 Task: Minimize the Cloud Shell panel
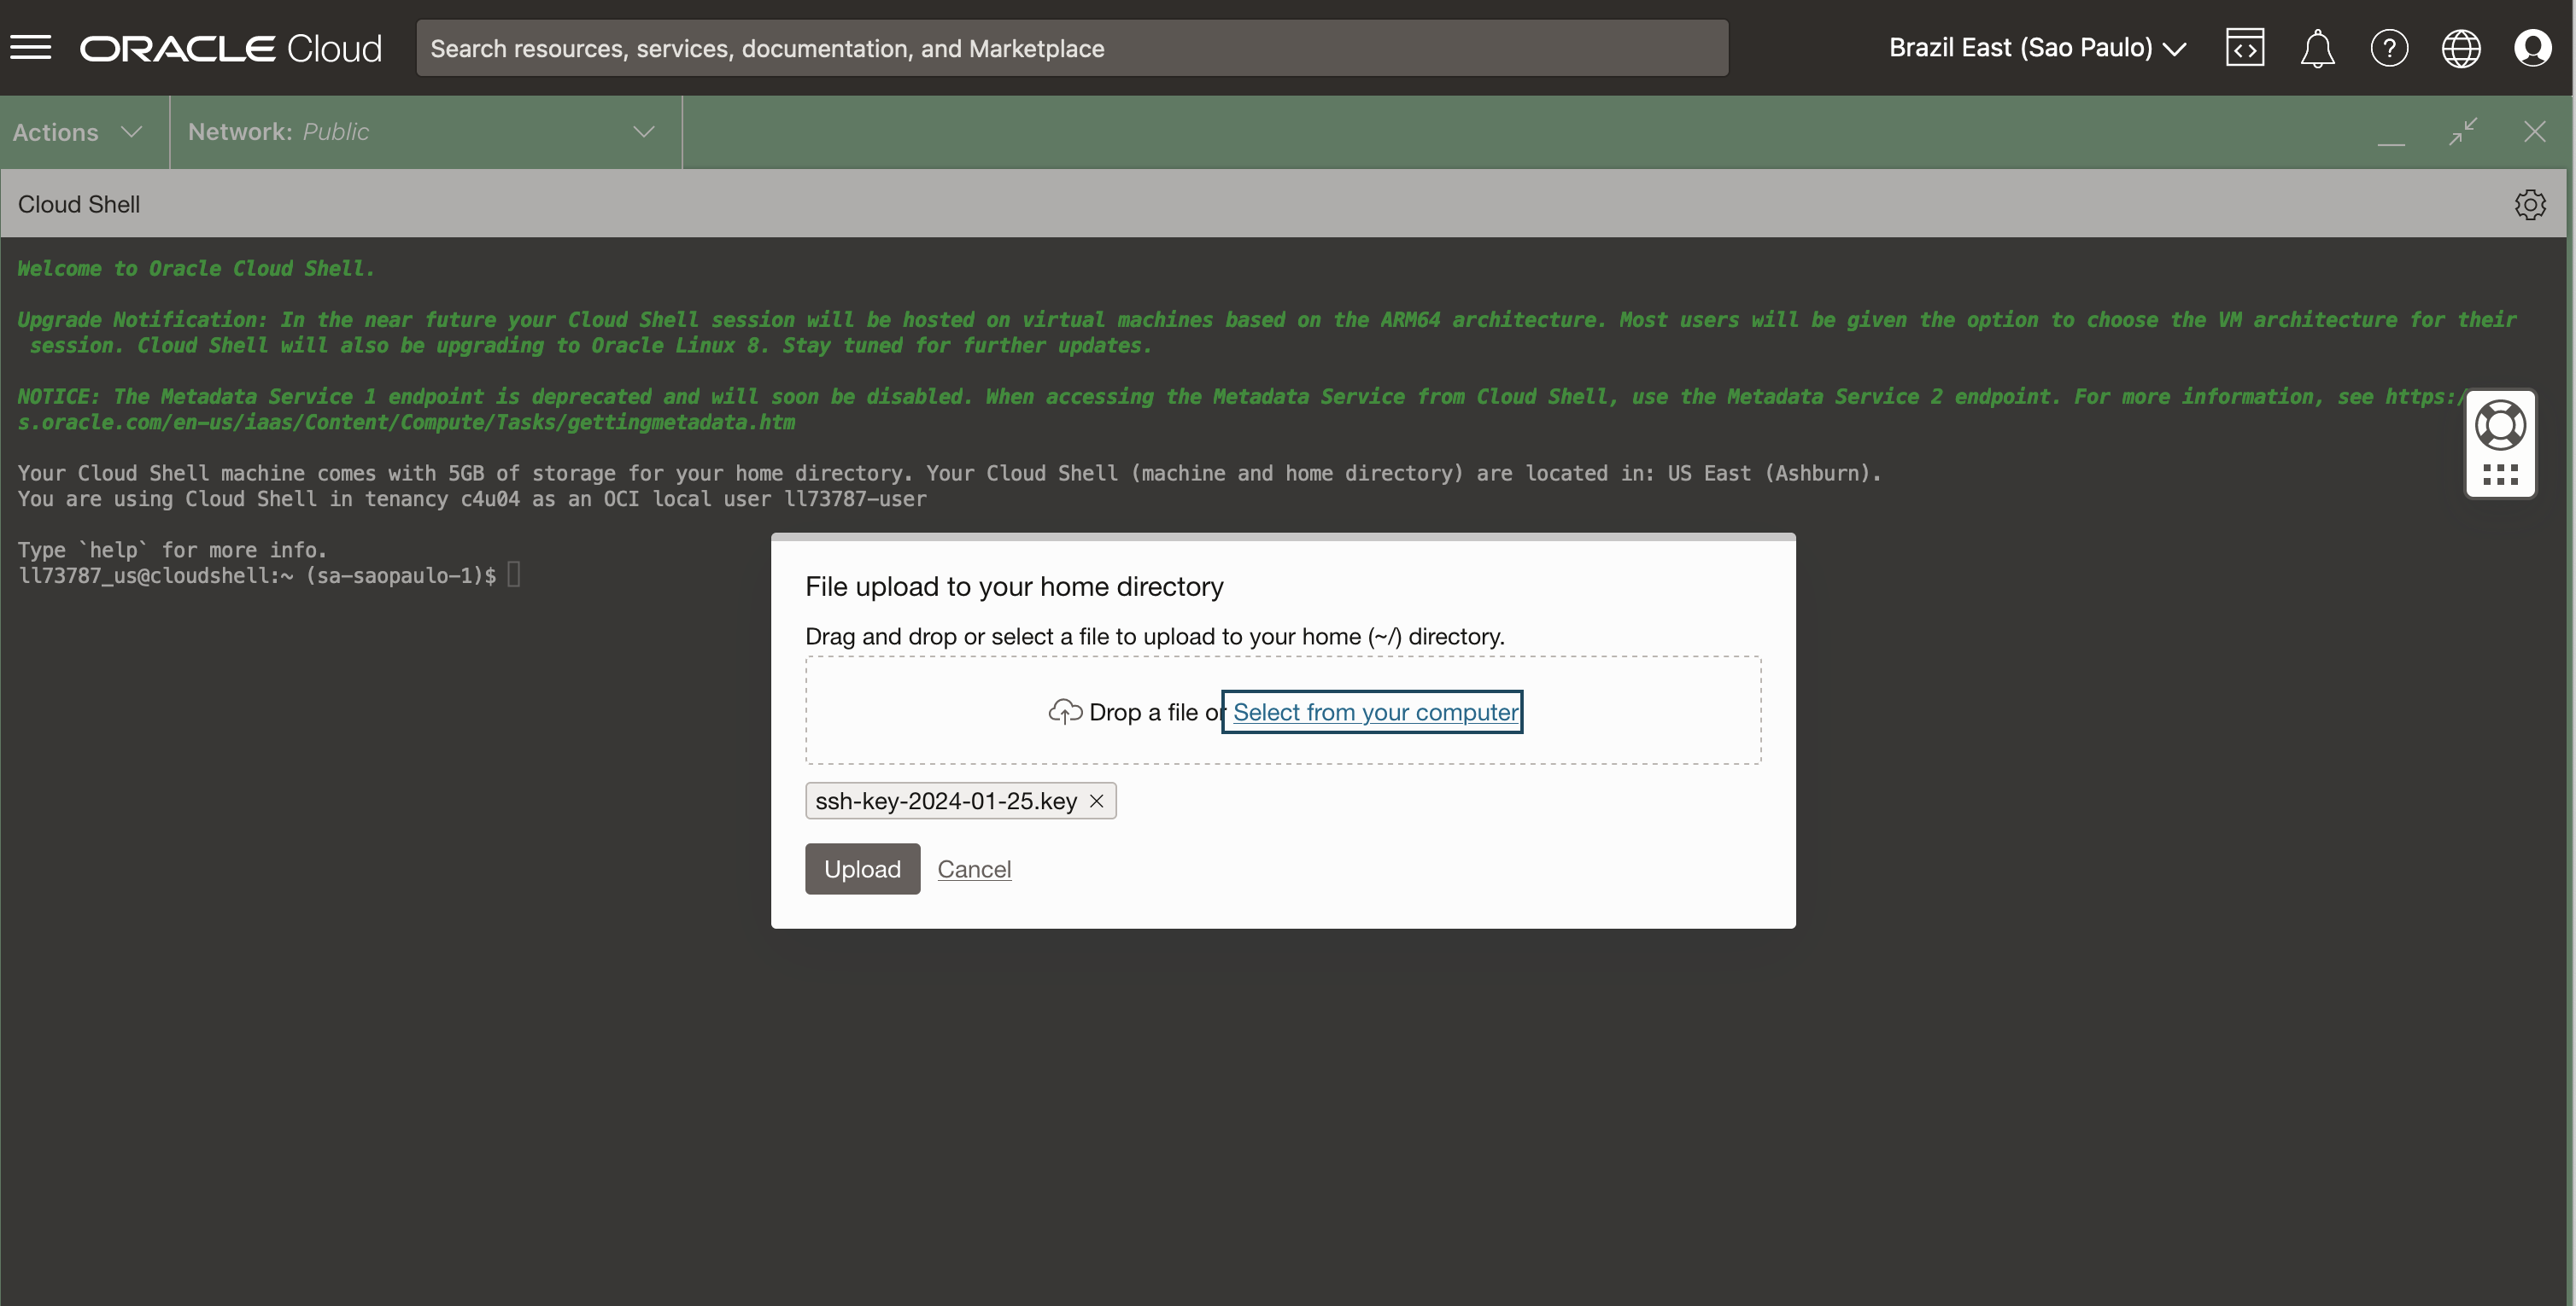[2390, 134]
